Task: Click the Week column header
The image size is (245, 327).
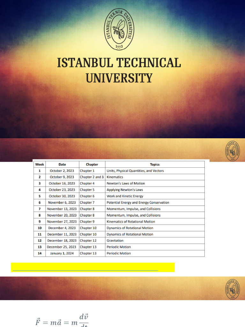Action: coord(40,164)
